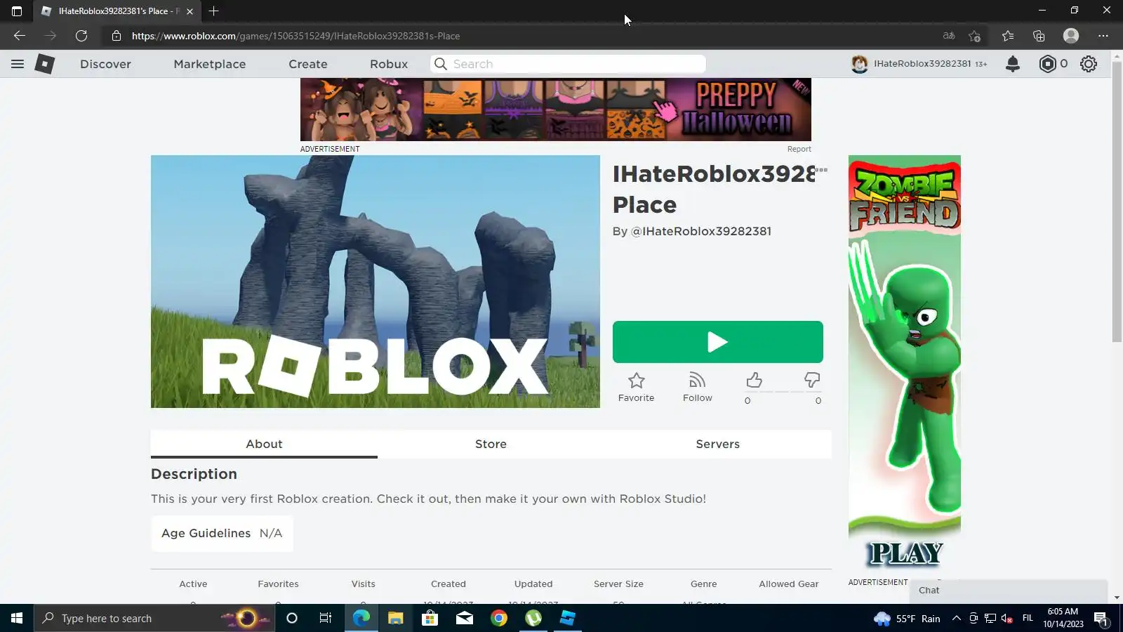Open a new browser tab
Screen dimensions: 1123x632
214,11
